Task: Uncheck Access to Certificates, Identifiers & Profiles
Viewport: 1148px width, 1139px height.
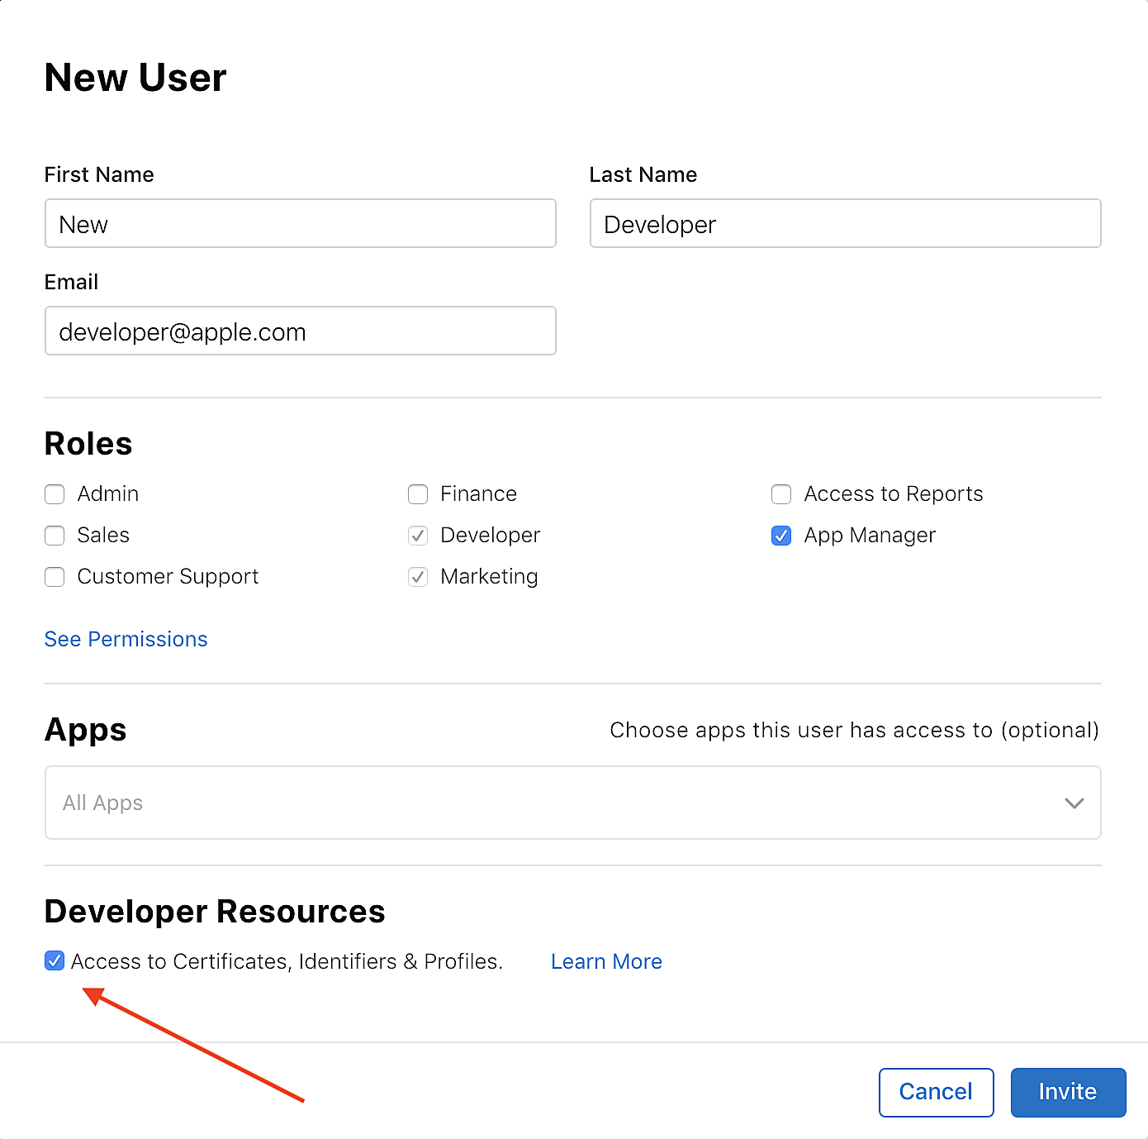Action: (x=55, y=960)
